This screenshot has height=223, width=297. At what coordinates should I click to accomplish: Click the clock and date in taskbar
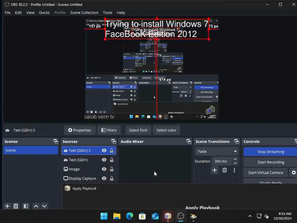[282, 216]
